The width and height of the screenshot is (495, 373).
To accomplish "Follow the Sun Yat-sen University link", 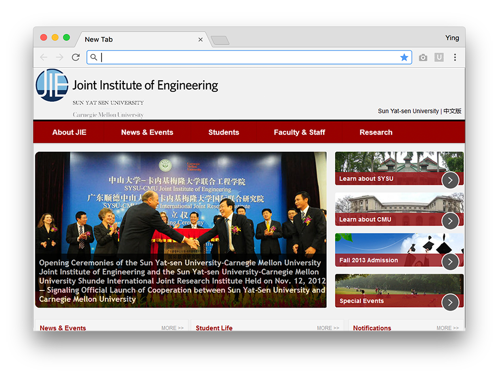I will (408, 111).
